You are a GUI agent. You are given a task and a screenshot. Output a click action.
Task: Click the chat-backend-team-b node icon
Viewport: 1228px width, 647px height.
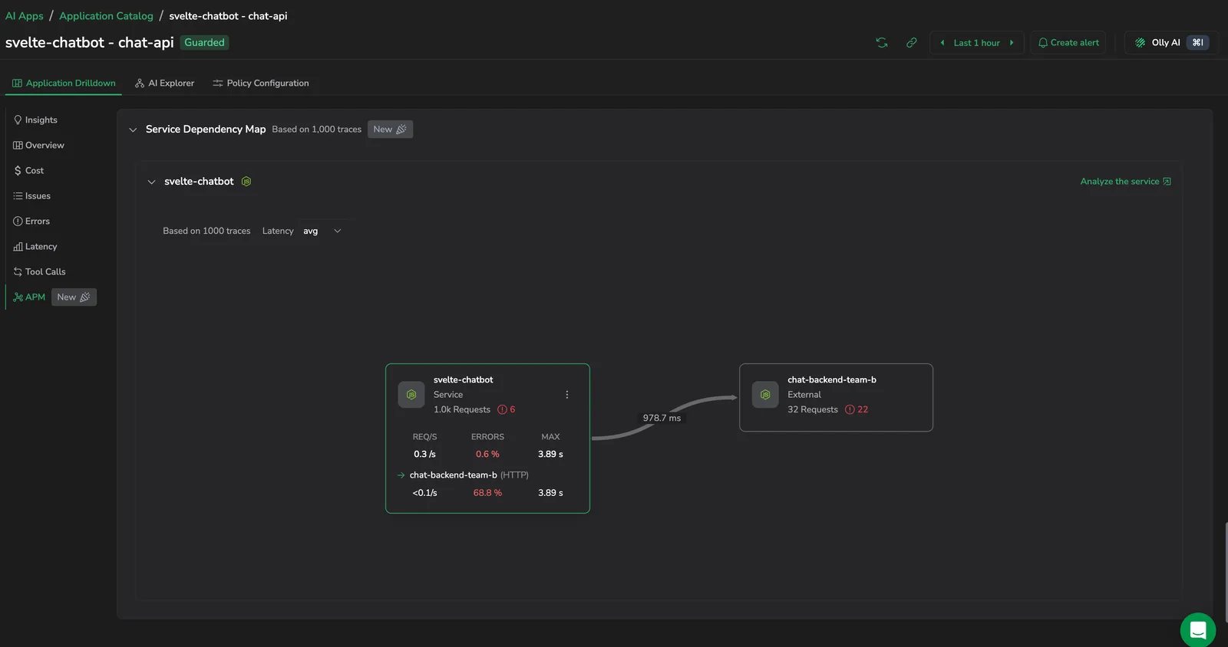coord(765,395)
